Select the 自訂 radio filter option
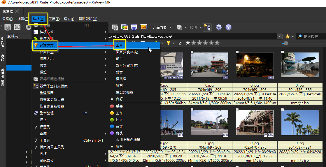 tap(134, 99)
